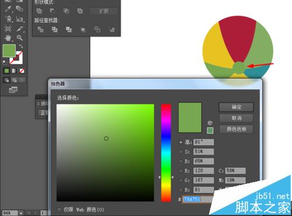This screenshot has width=292, height=216.
Task: Enable 仅限 Web 颜色 checkbox
Action: [60, 210]
